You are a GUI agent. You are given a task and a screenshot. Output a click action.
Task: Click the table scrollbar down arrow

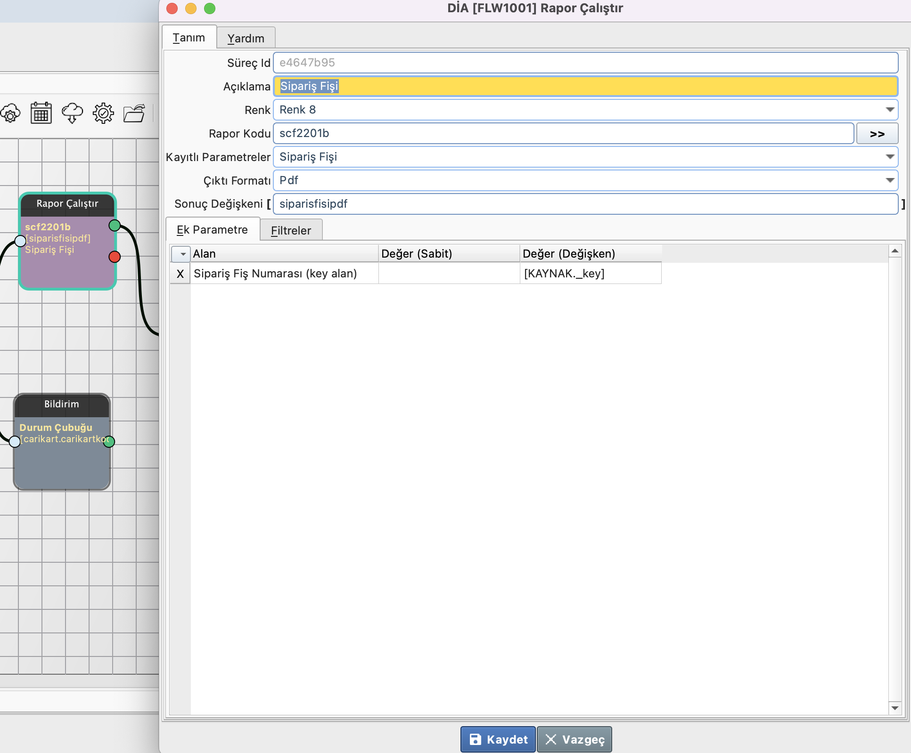(895, 708)
